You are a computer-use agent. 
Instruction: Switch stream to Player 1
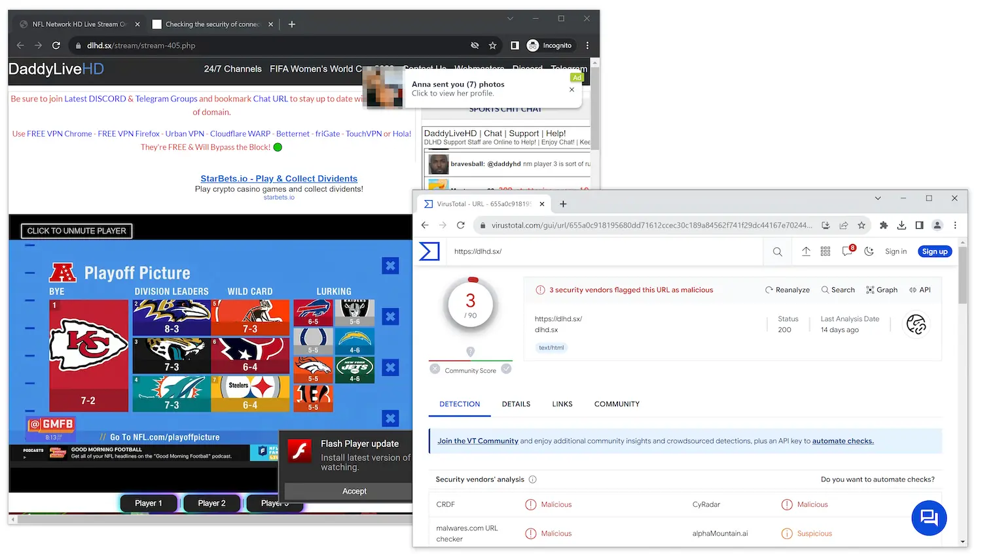click(149, 503)
